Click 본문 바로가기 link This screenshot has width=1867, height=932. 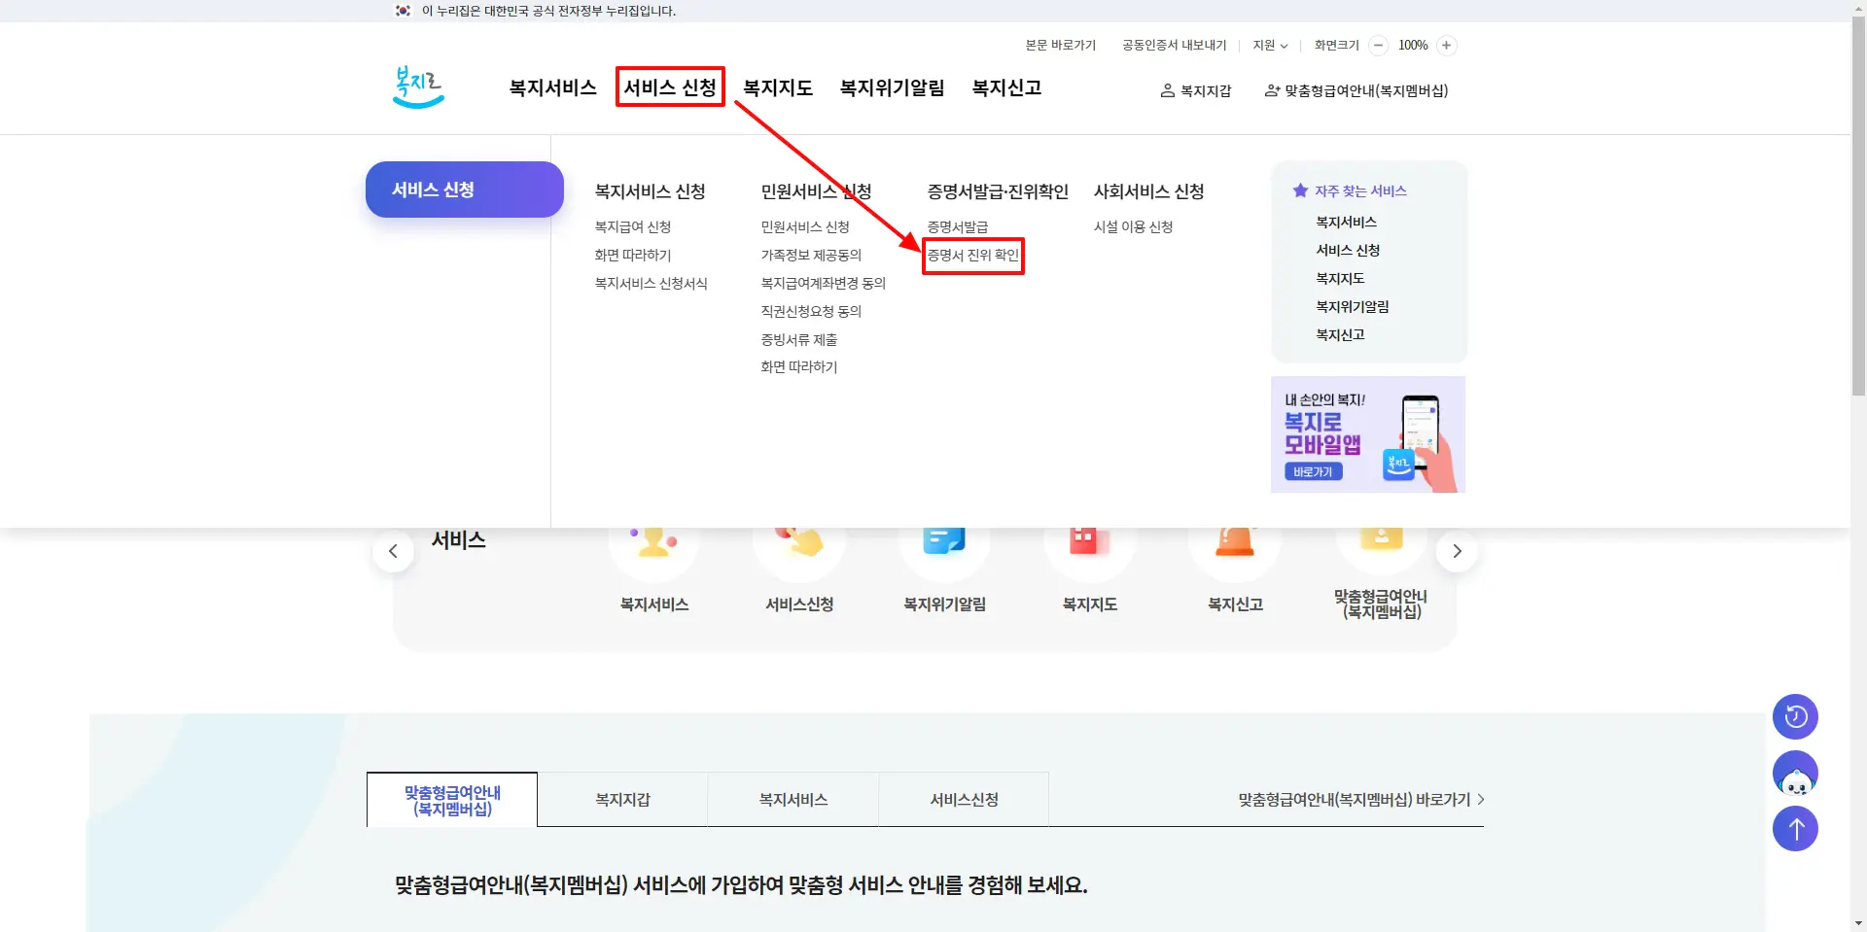click(x=1060, y=46)
